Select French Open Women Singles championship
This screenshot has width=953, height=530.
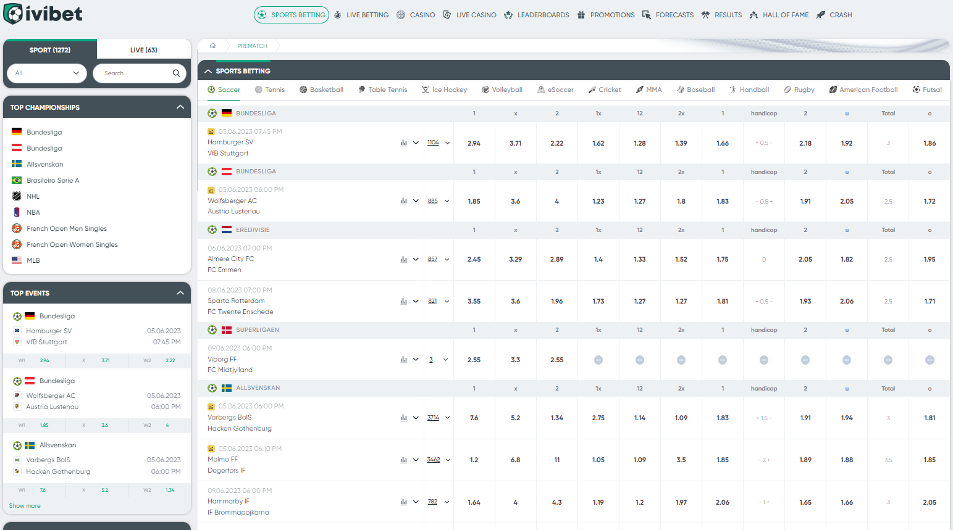pyautogui.click(x=72, y=244)
